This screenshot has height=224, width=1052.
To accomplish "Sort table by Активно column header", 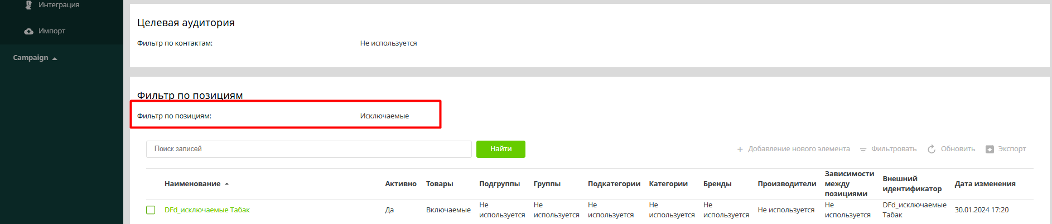I will point(400,184).
